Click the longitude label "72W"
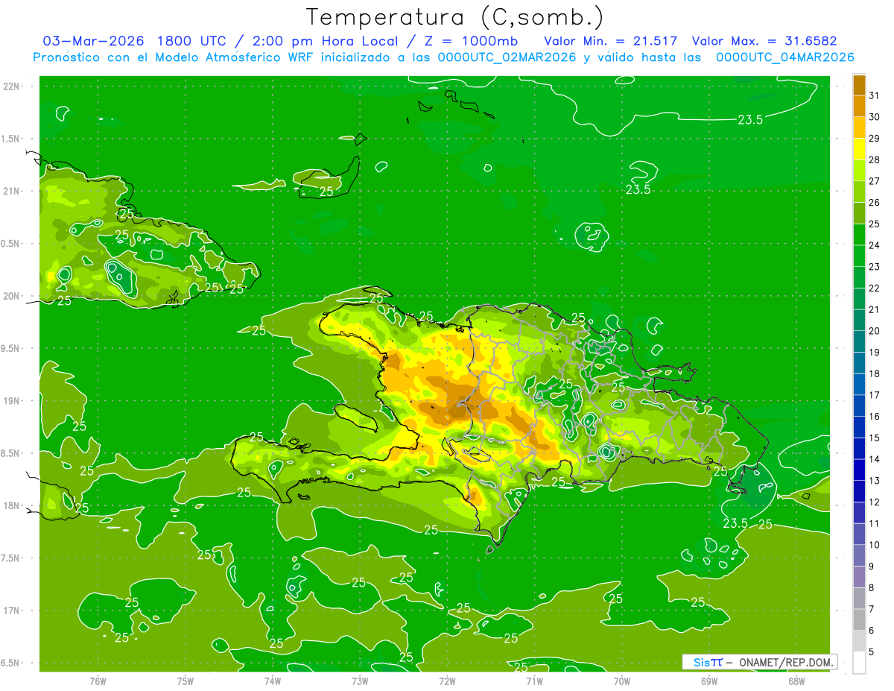 point(447,681)
